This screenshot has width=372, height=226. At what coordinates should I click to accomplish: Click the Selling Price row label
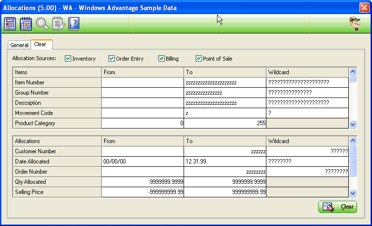57,192
